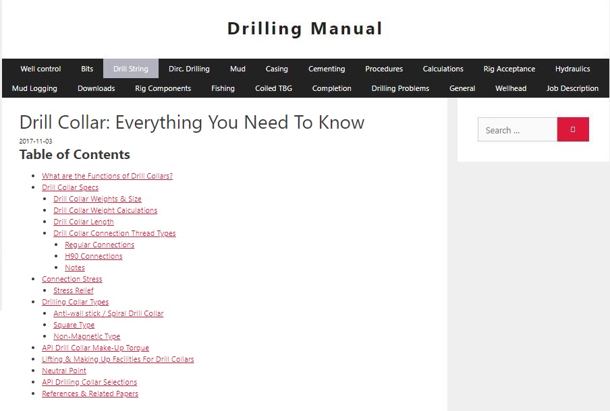Open Lifting & Making Up Facilities link
This screenshot has height=411, width=610.
coord(118,359)
